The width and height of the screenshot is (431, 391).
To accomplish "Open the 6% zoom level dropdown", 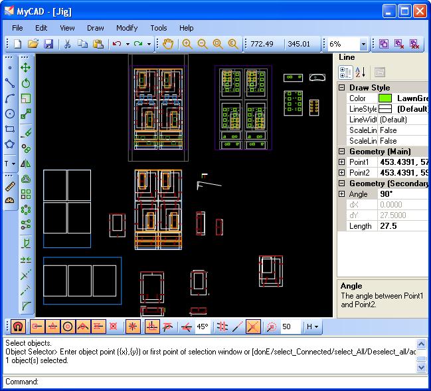I will pos(363,45).
